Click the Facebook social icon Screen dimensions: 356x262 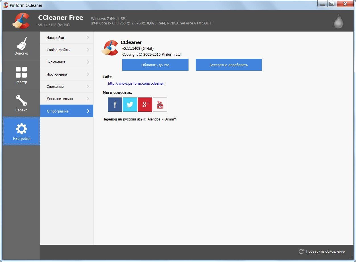115,105
